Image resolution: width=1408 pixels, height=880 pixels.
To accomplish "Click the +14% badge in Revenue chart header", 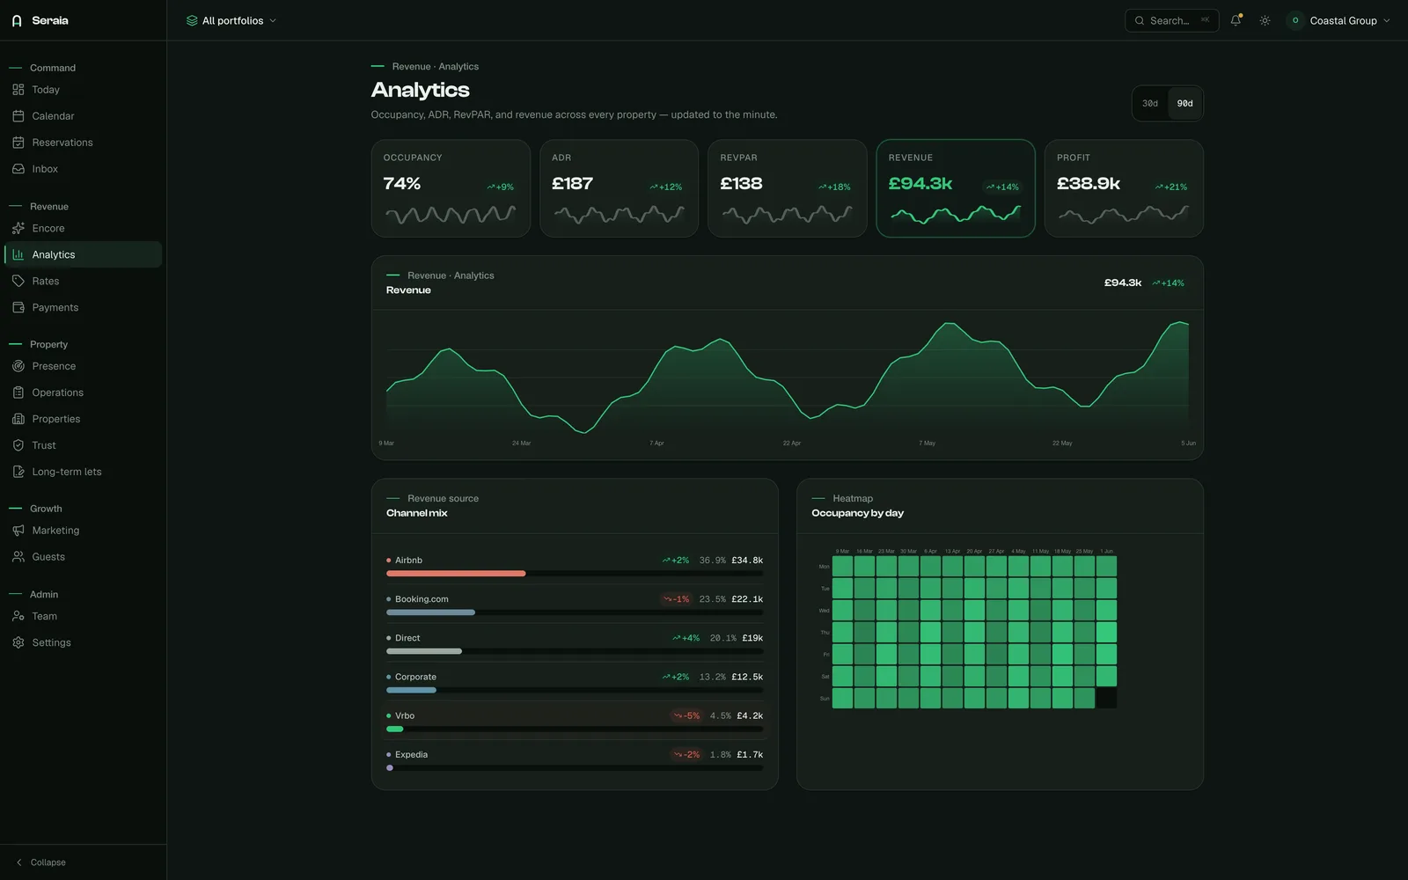I will tap(1168, 283).
